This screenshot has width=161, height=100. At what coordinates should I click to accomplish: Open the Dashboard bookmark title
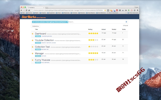(41, 34)
